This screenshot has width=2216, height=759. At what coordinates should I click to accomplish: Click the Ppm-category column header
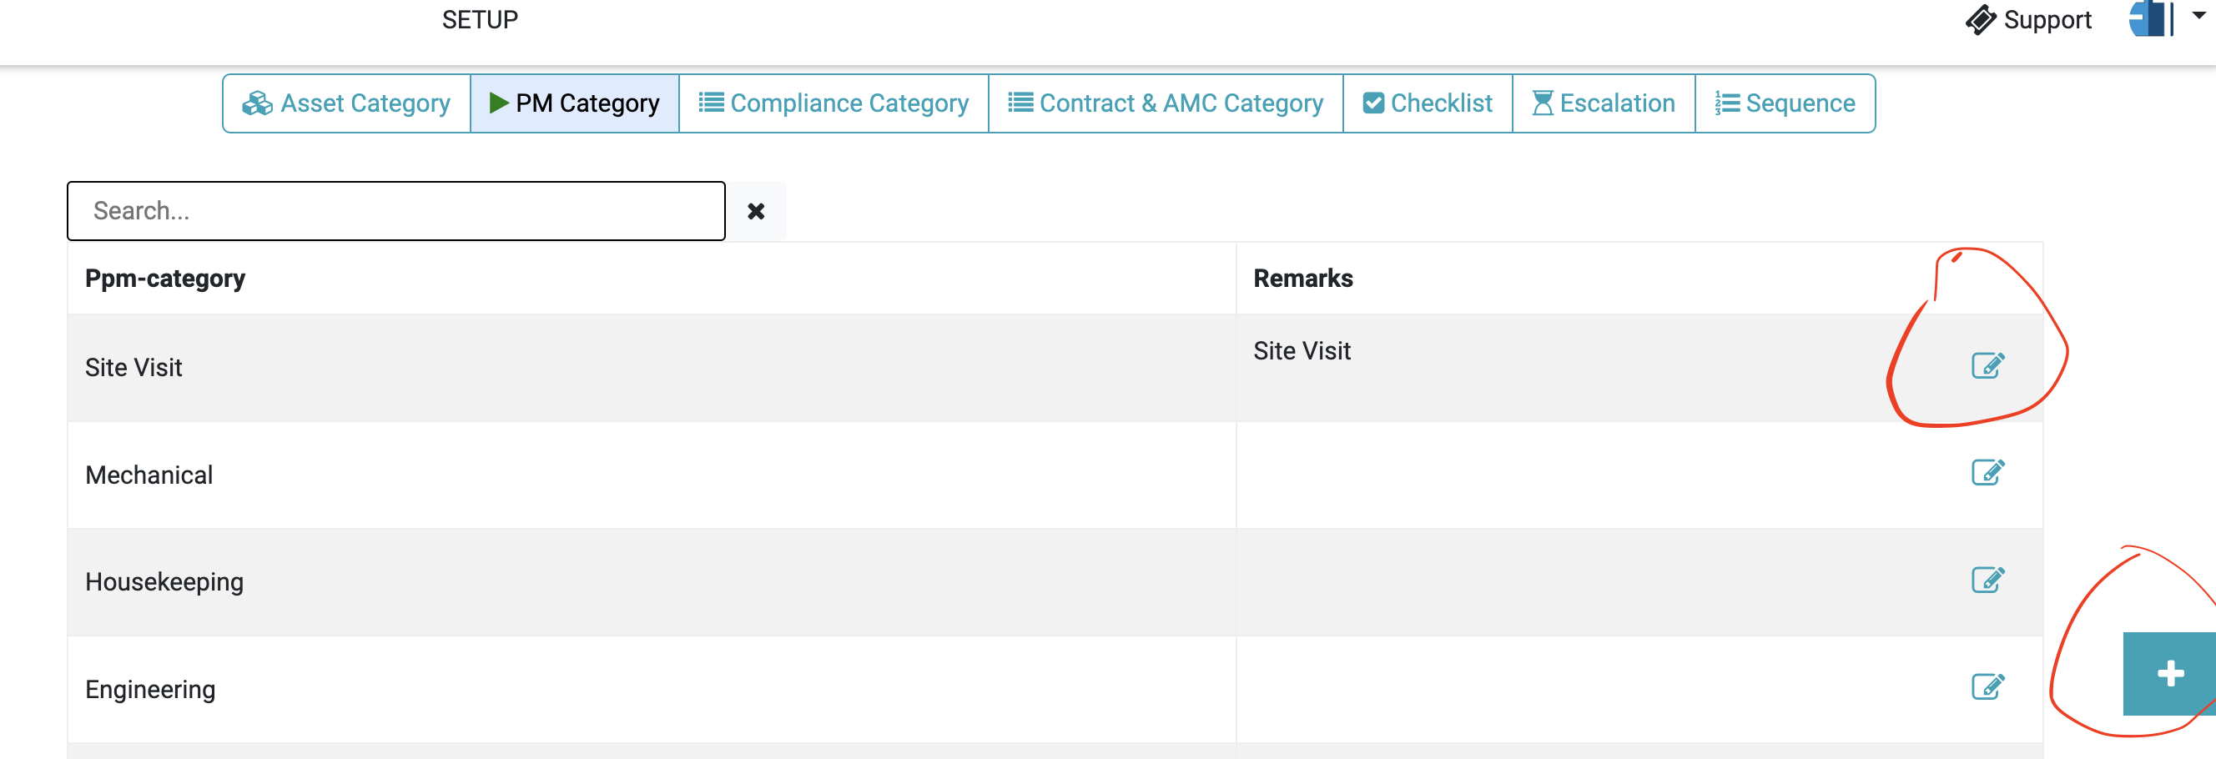[x=165, y=279]
